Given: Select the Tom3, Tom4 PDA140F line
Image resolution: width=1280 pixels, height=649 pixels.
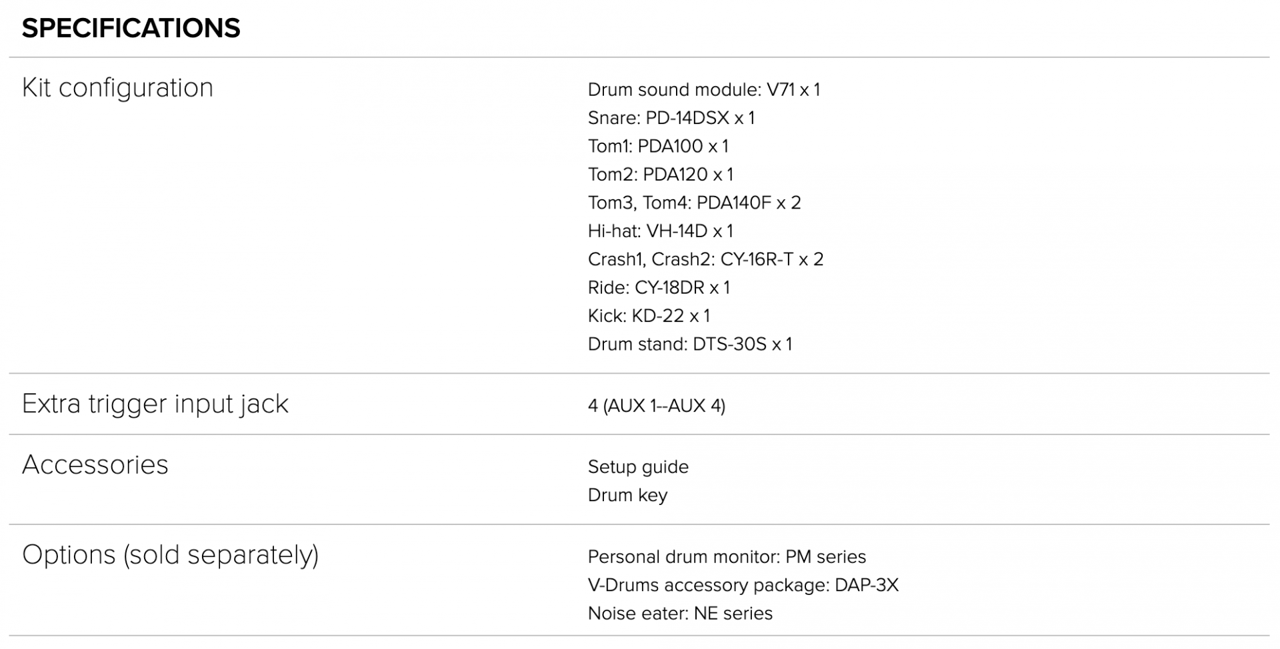Looking at the screenshot, I should (x=695, y=203).
